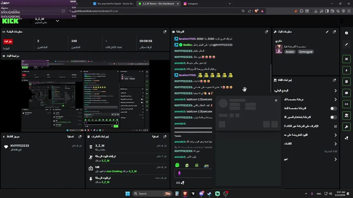This screenshot has width=353, height=198.
Task: Pop out the moderator actions panel
Action: [x=165, y=136]
